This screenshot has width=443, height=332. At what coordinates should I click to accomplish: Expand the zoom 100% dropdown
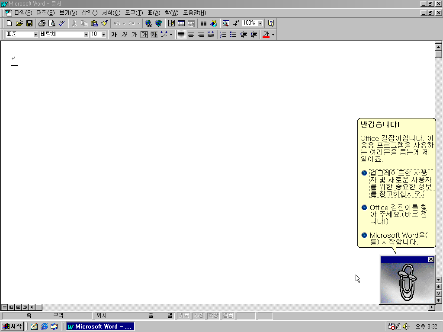260,23
